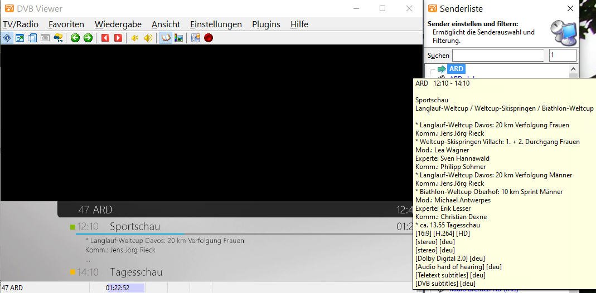596x293 pixels.
Task: Raise volume with the larger speaker icon
Action: [148, 38]
